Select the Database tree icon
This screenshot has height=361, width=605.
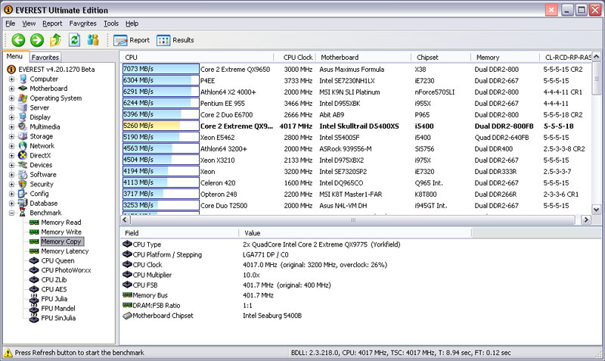pos(23,203)
